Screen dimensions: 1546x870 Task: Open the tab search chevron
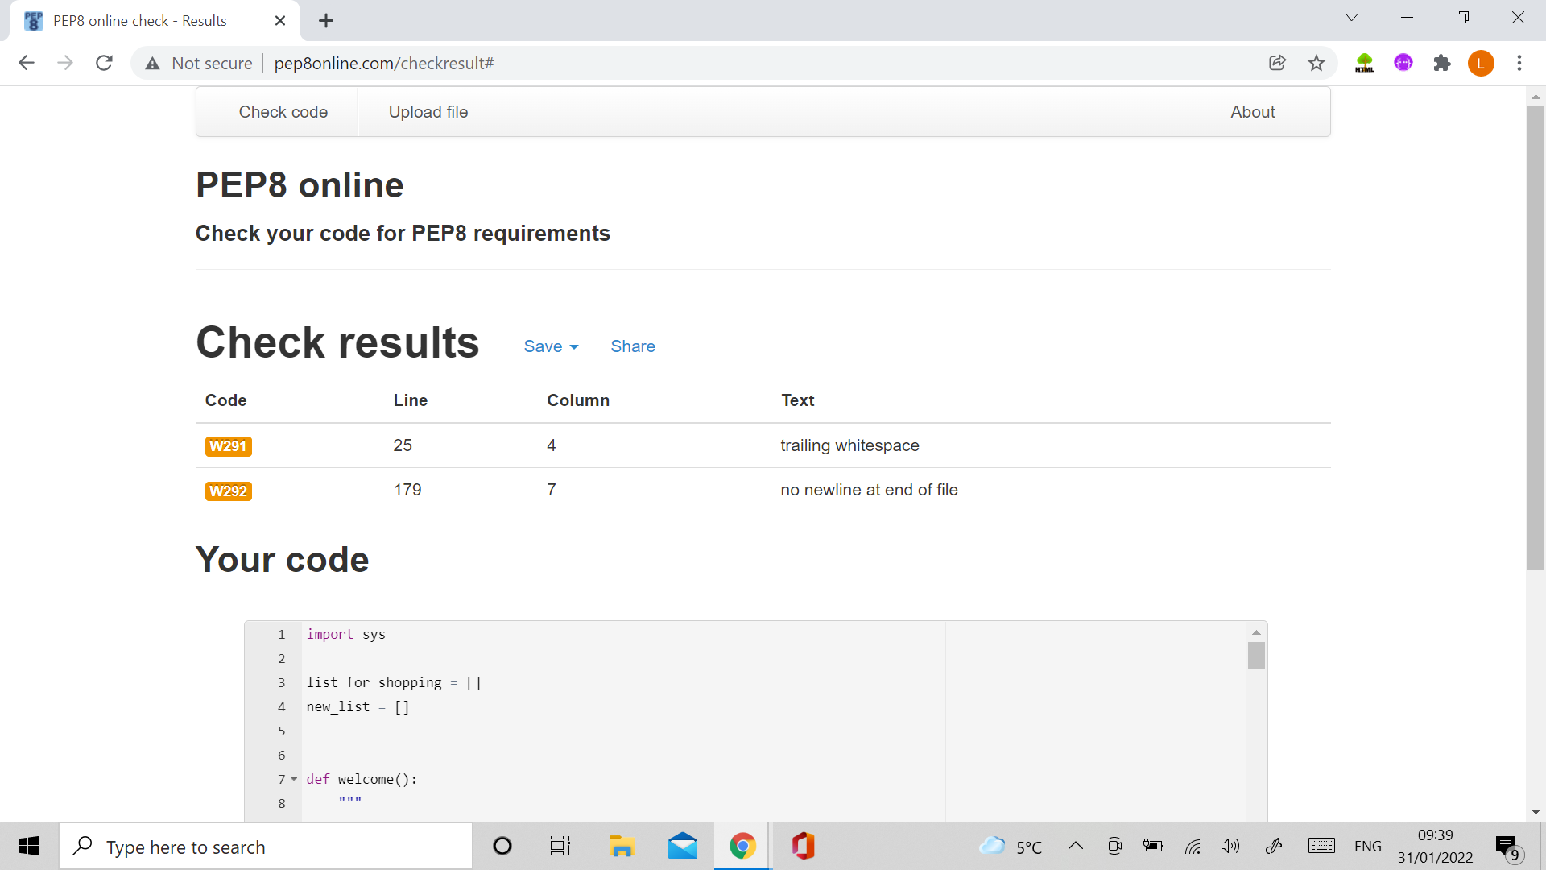1351,18
